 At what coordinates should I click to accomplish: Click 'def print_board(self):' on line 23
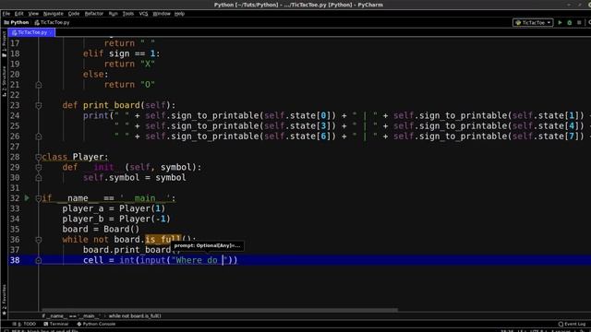coord(119,105)
